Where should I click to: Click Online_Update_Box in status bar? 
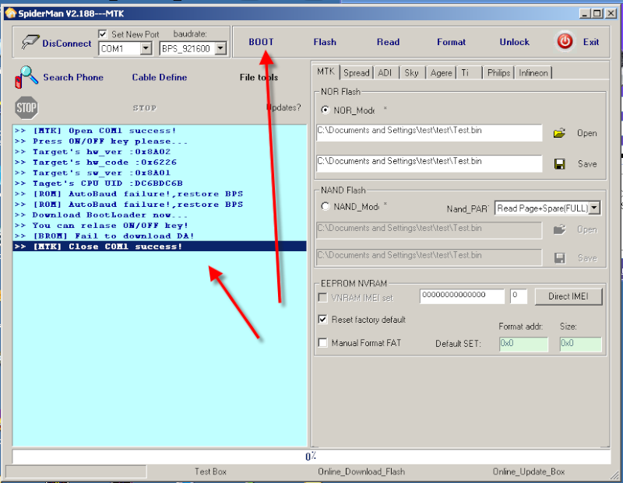(529, 471)
